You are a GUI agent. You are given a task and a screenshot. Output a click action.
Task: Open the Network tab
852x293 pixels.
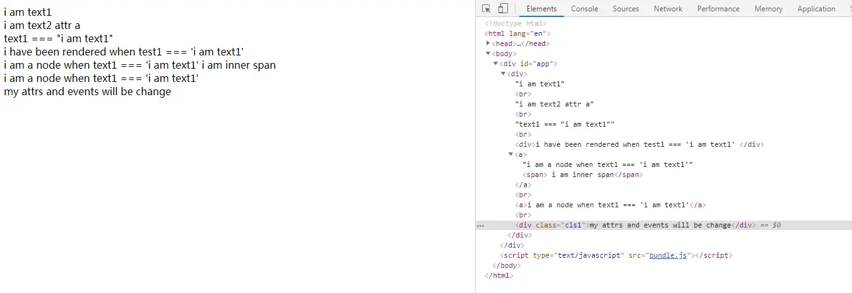point(668,9)
